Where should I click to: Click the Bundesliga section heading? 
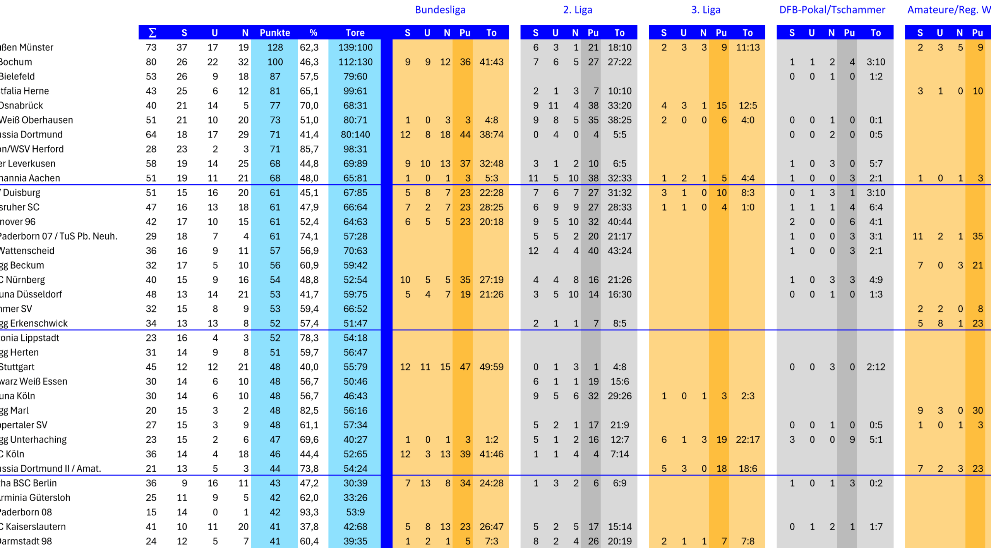tap(440, 10)
